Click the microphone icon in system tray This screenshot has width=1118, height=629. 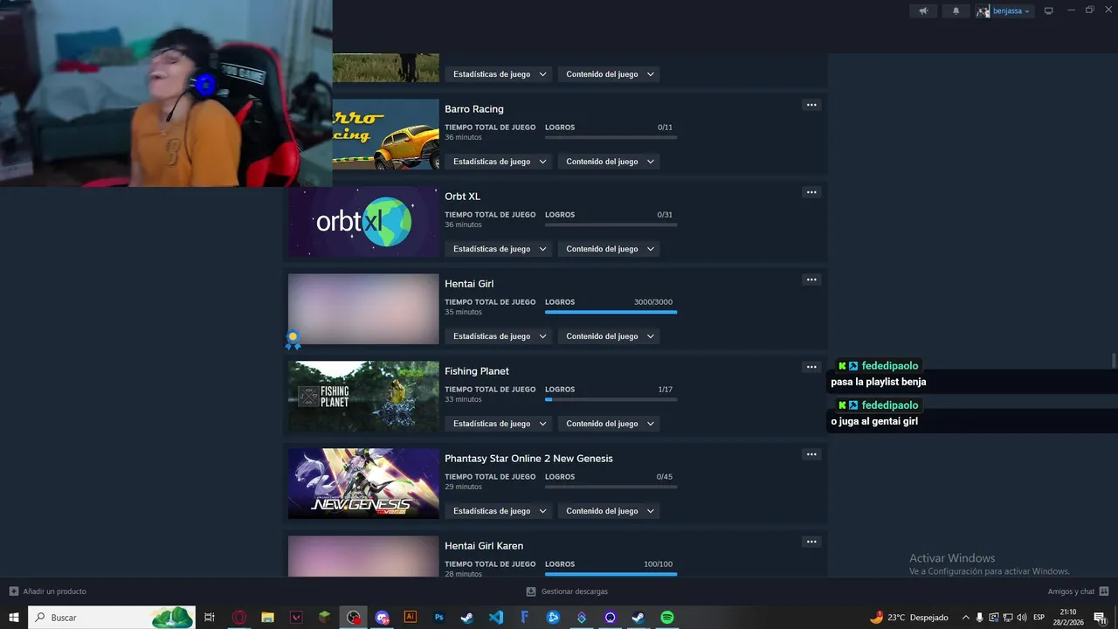tap(979, 618)
